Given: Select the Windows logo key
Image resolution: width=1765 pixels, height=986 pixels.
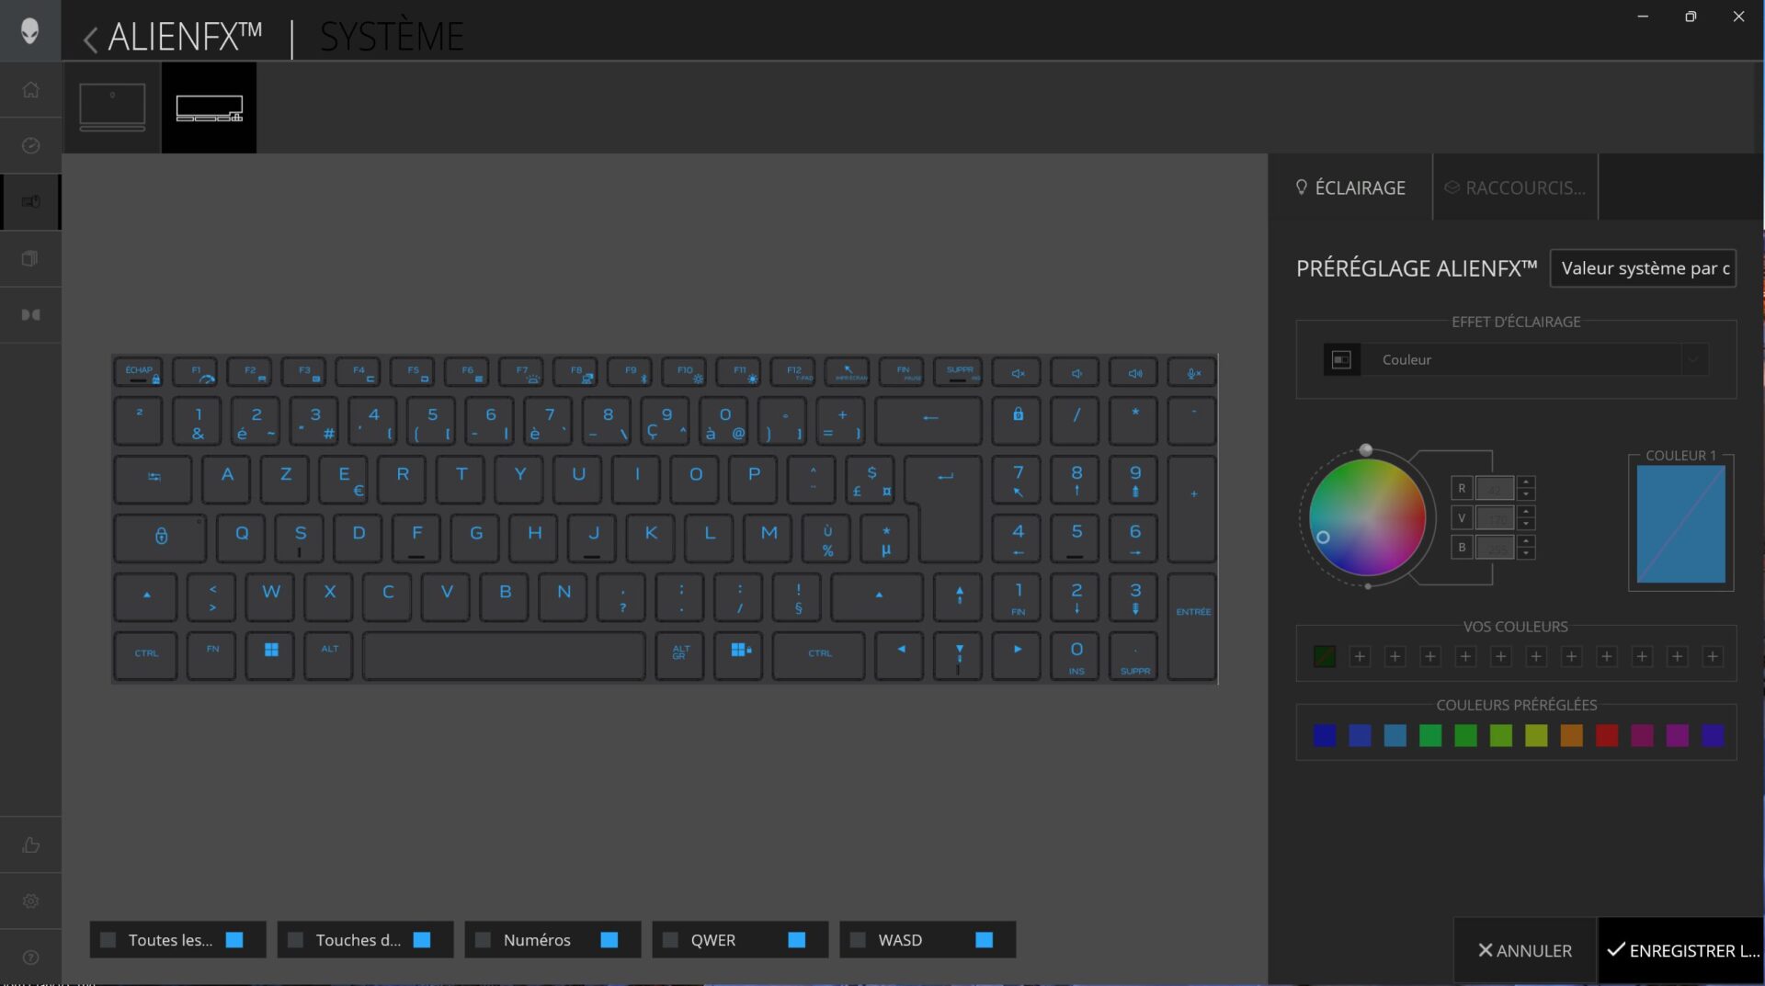Looking at the screenshot, I should point(270,654).
